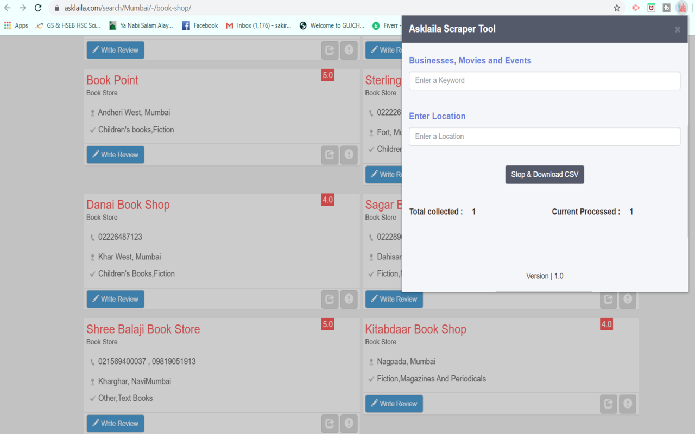The image size is (695, 434).
Task: Open Apps bookmarks shortcut
Action: (16, 25)
